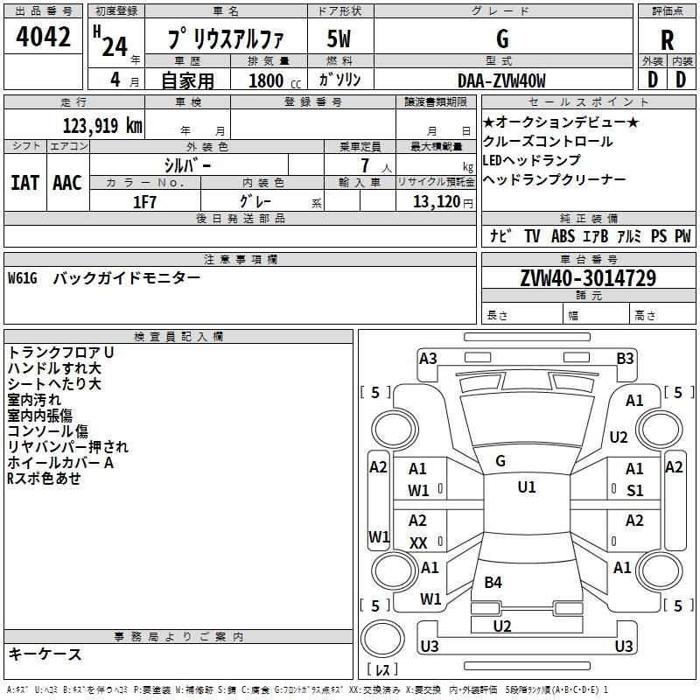The height and width of the screenshot is (700, 700).
Task: Select アルミ equipment entry
Action: [629, 236]
